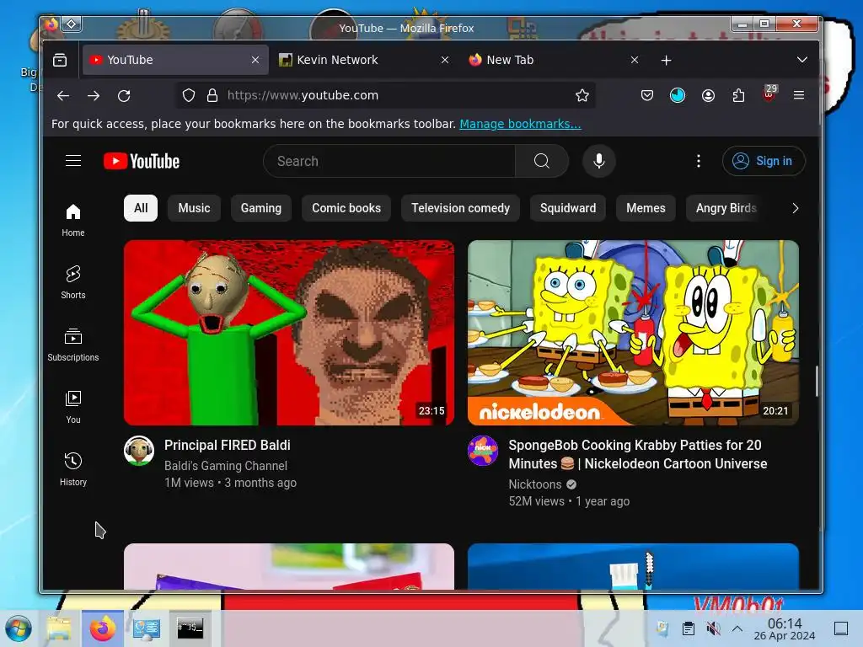Viewport: 863px width, 647px height.
Task: Show more category chips with right arrow
Action: (795, 208)
